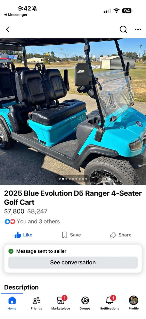This screenshot has height=319, width=146.
Task: Tap the golf cart listing photo
Action: [73, 112]
